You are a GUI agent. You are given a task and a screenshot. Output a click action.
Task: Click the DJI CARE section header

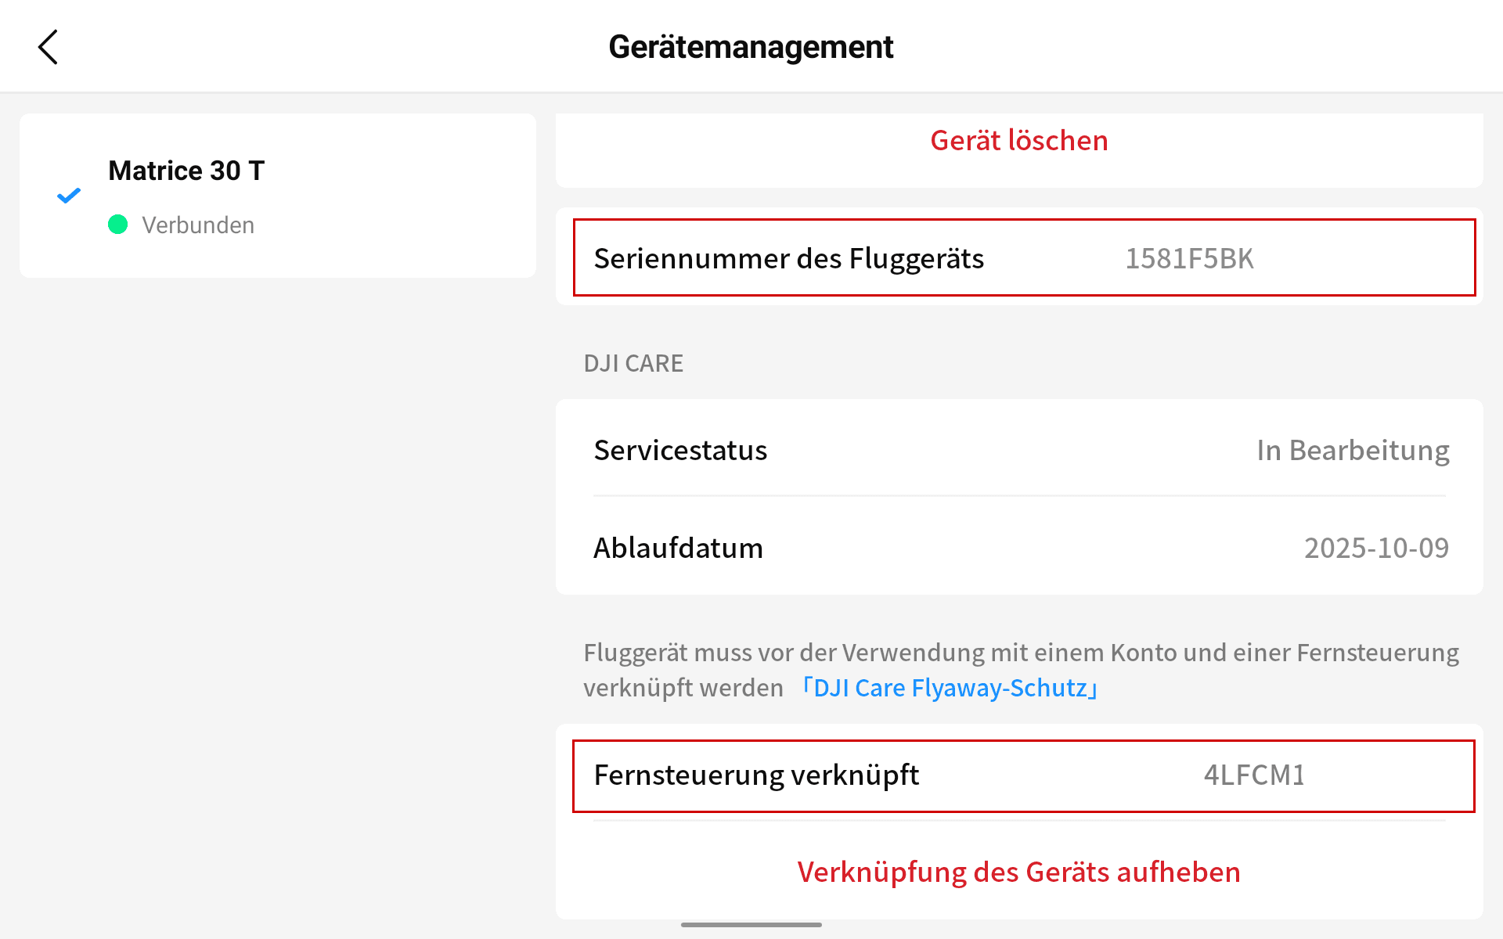(633, 363)
